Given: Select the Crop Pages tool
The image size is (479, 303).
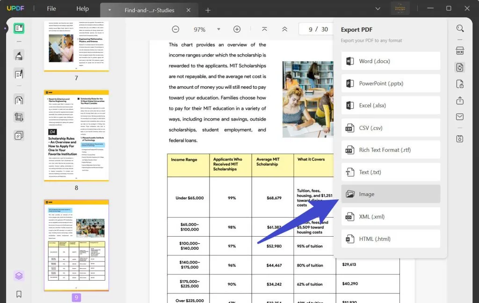Looking at the screenshot, I should tap(19, 117).
